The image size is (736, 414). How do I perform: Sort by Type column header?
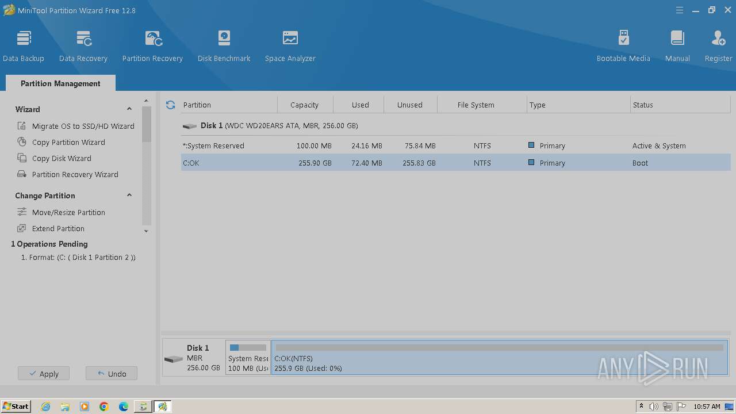click(x=578, y=105)
